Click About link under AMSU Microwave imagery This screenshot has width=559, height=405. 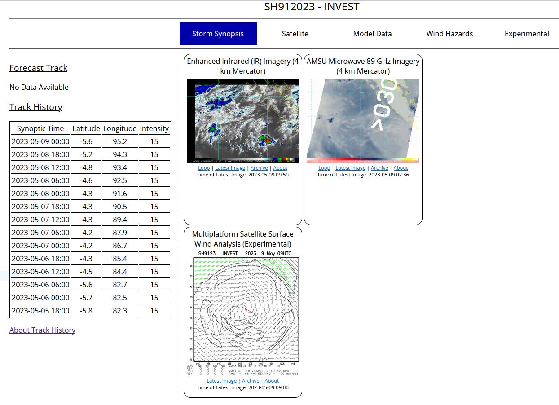pyautogui.click(x=401, y=168)
